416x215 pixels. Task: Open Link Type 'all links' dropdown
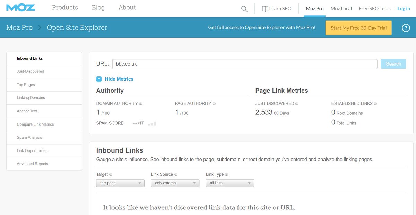(230, 183)
